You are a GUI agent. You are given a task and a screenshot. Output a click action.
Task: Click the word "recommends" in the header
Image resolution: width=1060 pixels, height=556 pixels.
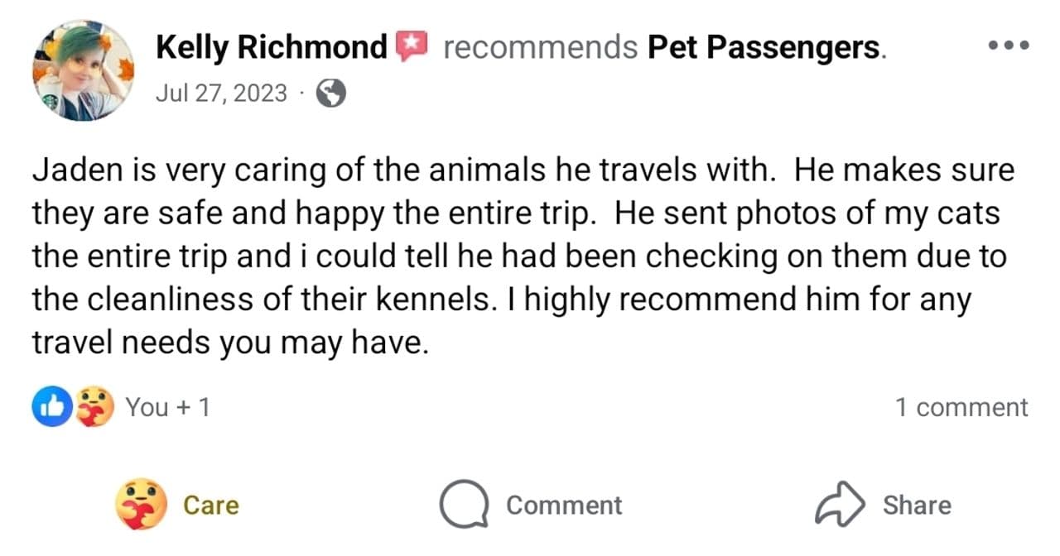pyautogui.click(x=540, y=48)
